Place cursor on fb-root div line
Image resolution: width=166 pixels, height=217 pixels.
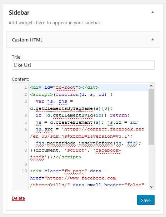[64, 88]
